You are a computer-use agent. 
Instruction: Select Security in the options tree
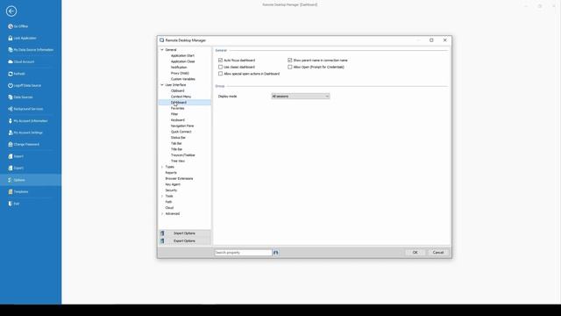[171, 190]
